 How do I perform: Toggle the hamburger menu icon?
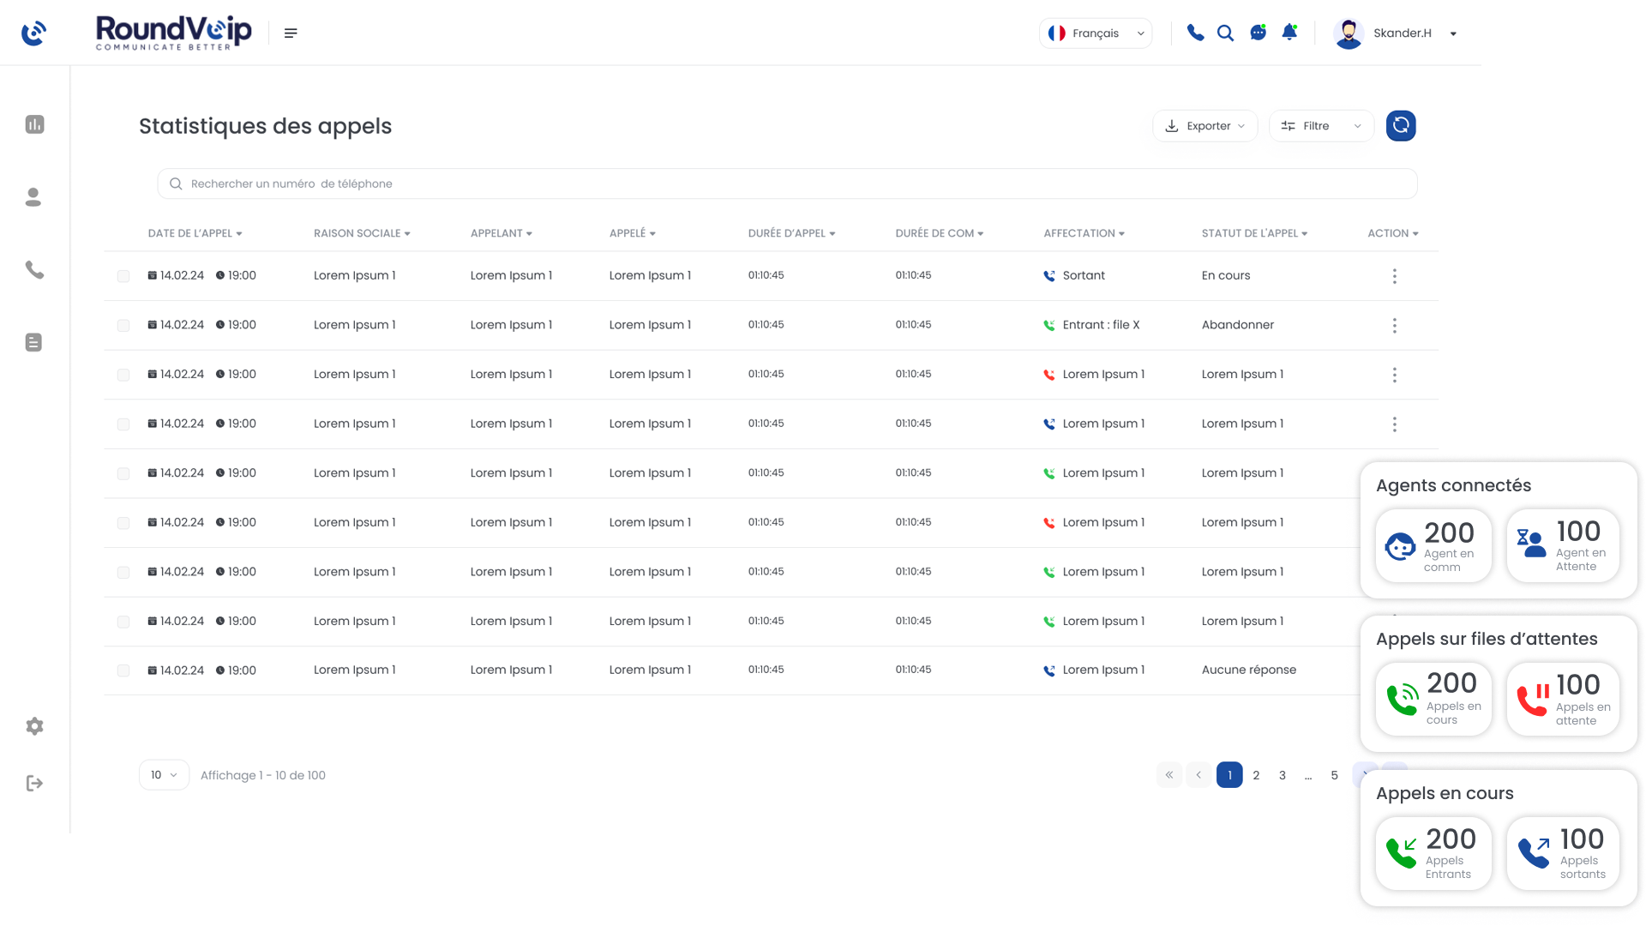pos(291,33)
